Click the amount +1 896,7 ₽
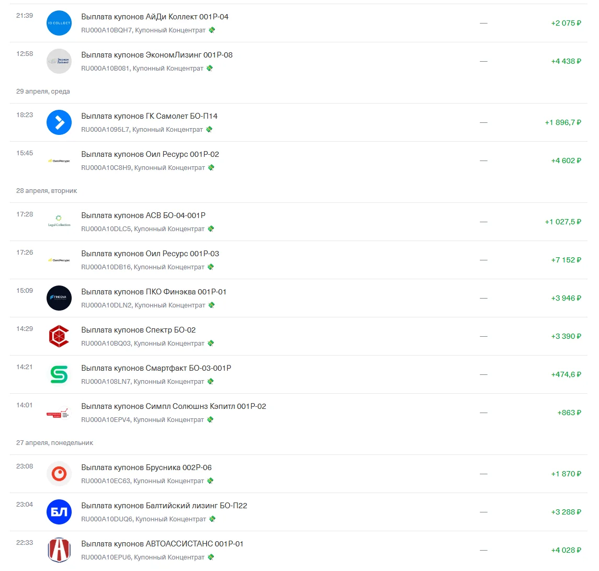Image resolution: width=599 pixels, height=571 pixels. point(563,122)
